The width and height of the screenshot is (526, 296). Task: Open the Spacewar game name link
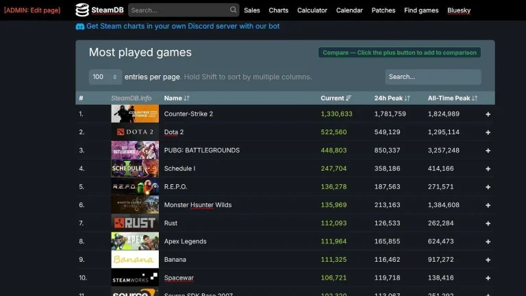pyautogui.click(x=179, y=278)
